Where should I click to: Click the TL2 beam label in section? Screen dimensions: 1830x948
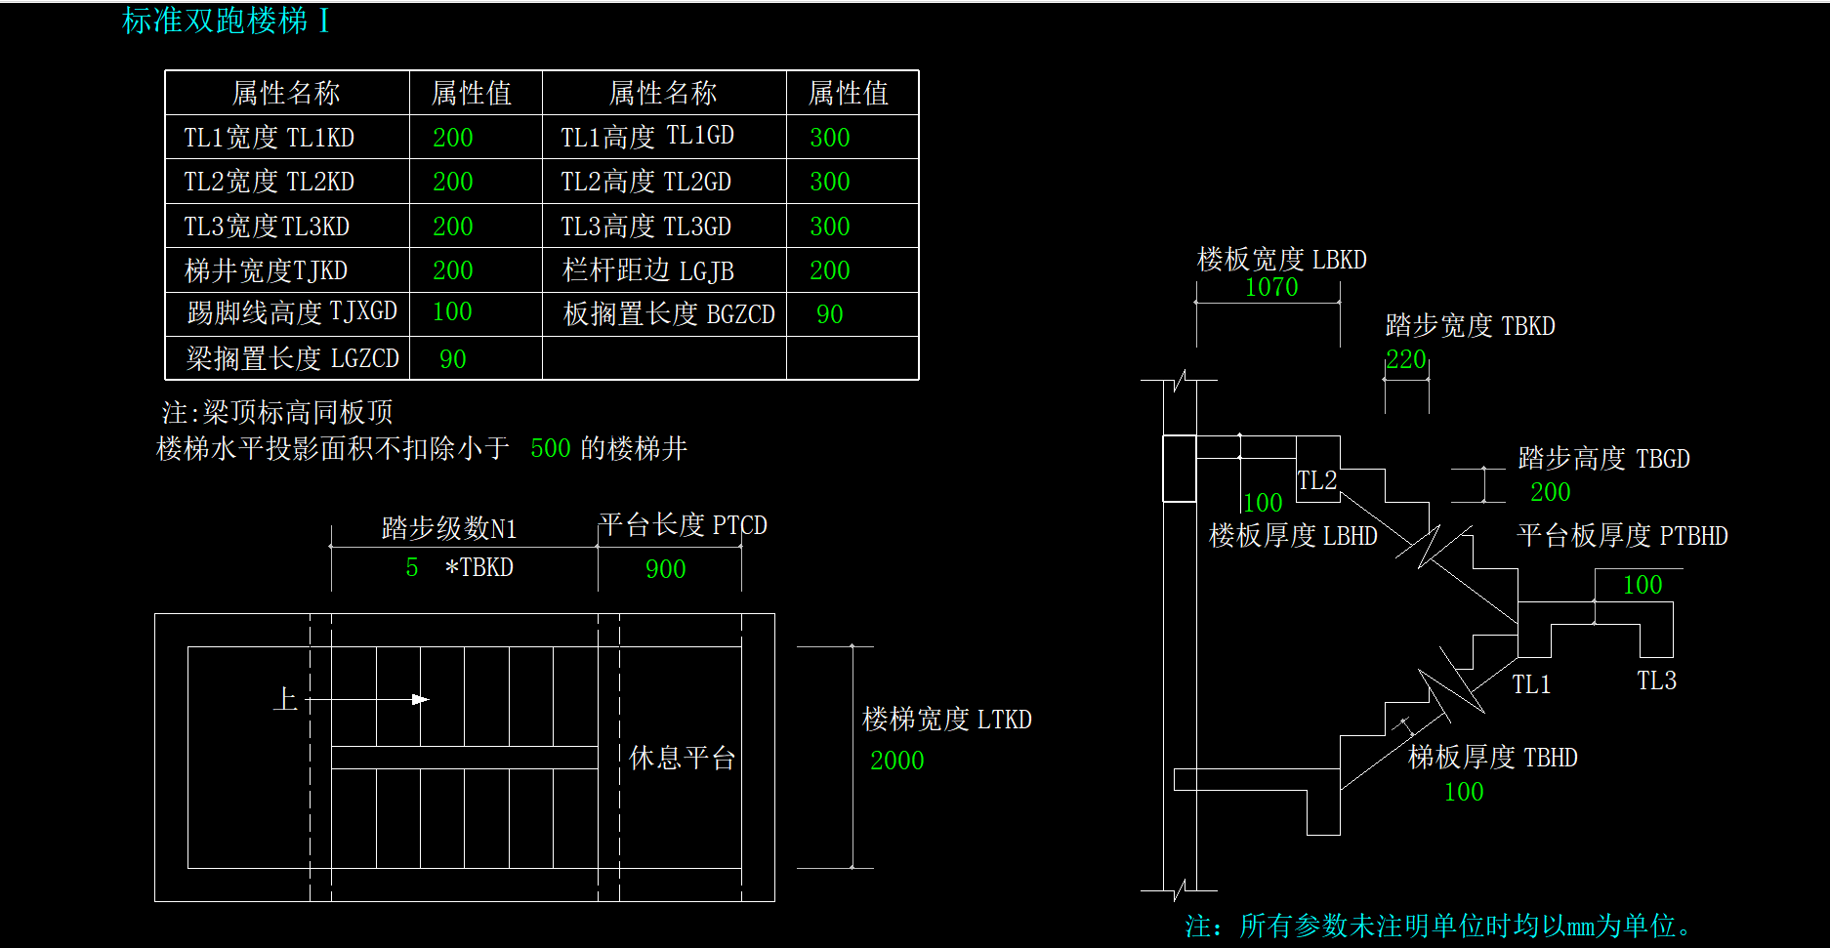[x=1316, y=480]
